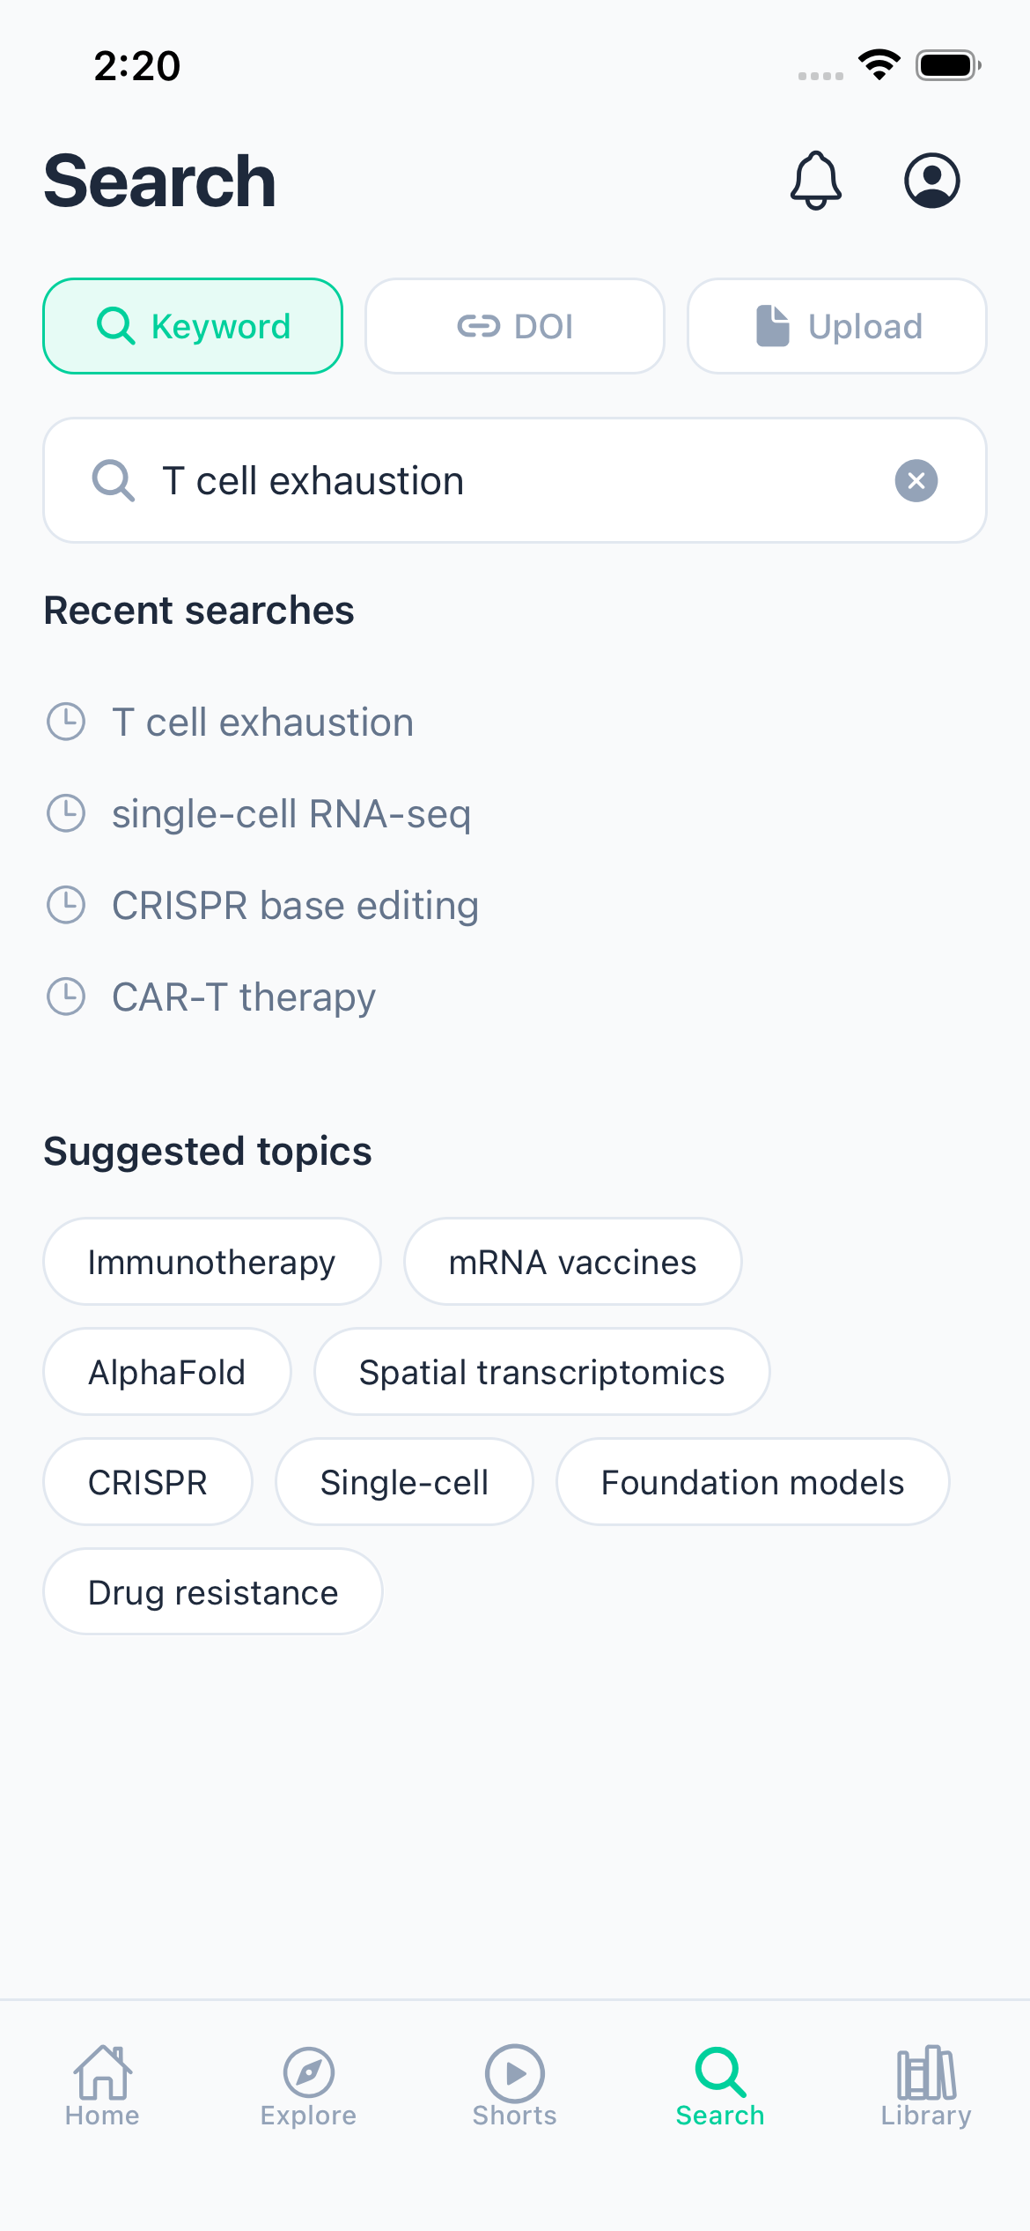Open the notifications bell

click(x=816, y=181)
